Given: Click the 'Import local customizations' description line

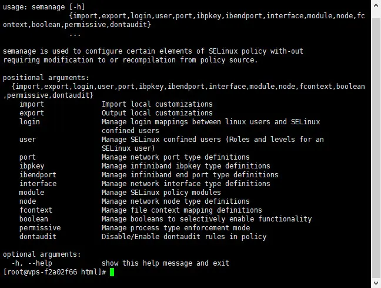Looking at the screenshot, I should [x=157, y=104].
